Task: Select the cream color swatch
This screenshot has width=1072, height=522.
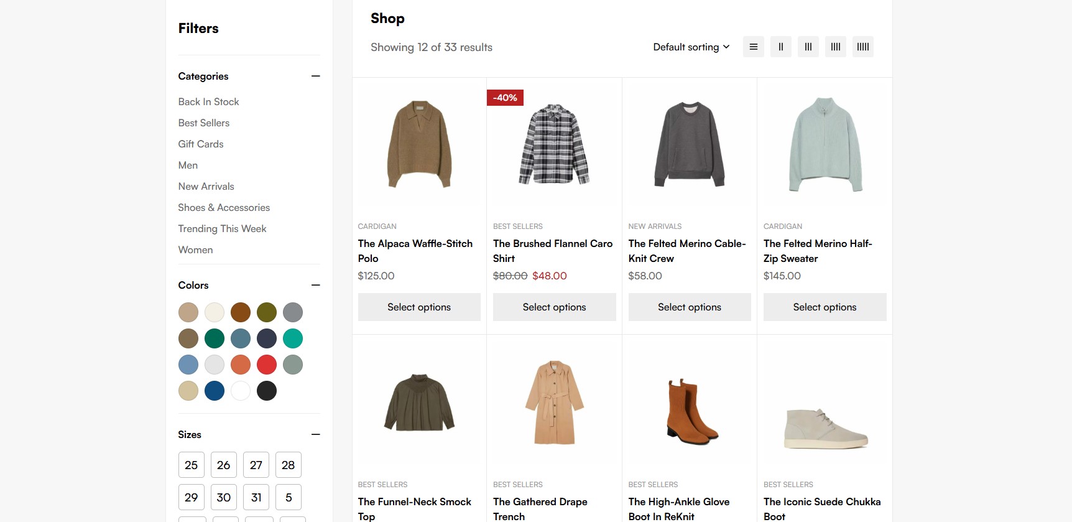Action: click(215, 312)
